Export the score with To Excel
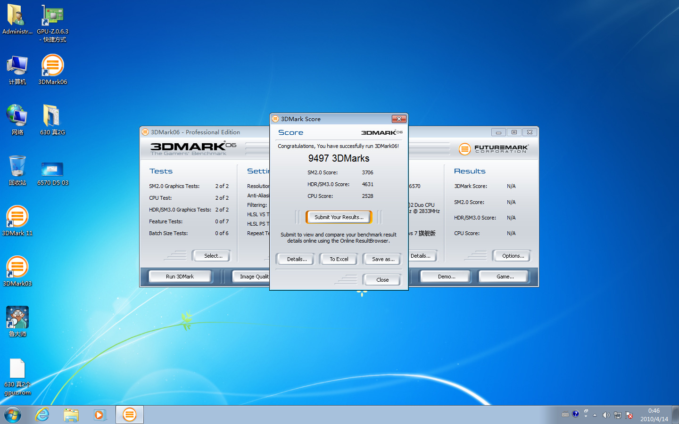Image resolution: width=679 pixels, height=424 pixels. [339, 259]
